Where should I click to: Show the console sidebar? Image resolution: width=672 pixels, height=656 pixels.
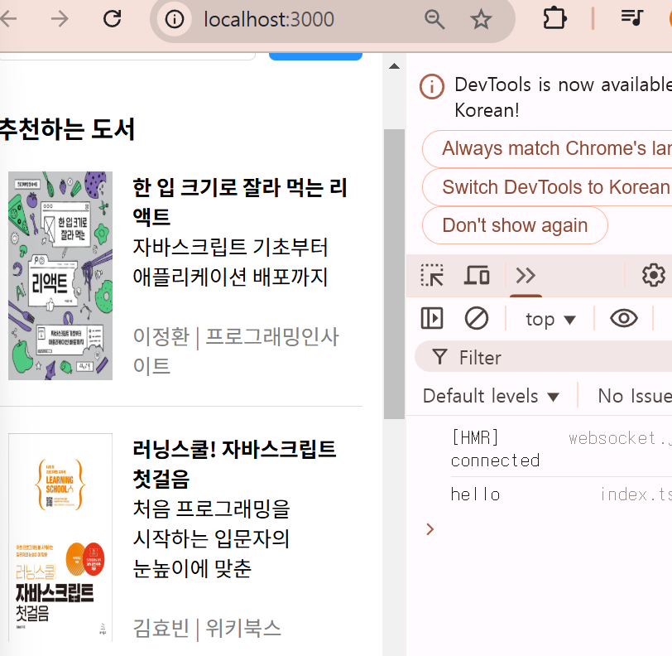tap(432, 318)
